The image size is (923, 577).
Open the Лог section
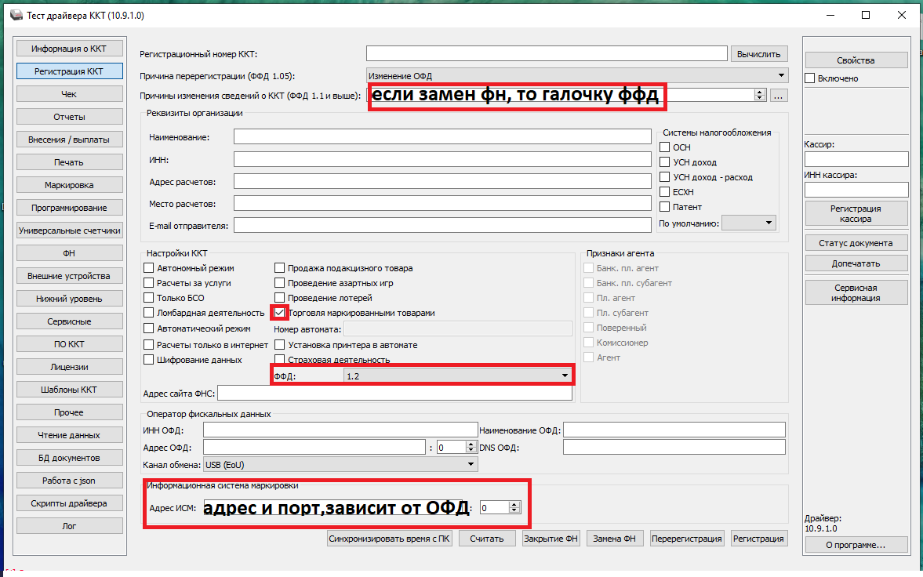(x=68, y=525)
